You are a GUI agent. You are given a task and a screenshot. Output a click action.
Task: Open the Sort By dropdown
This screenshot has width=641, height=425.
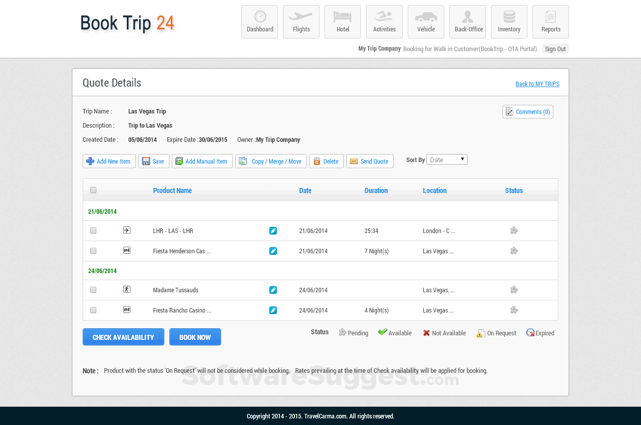447,159
